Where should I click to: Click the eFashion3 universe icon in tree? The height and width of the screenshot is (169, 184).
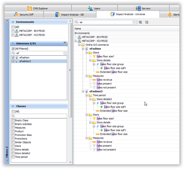87,91
